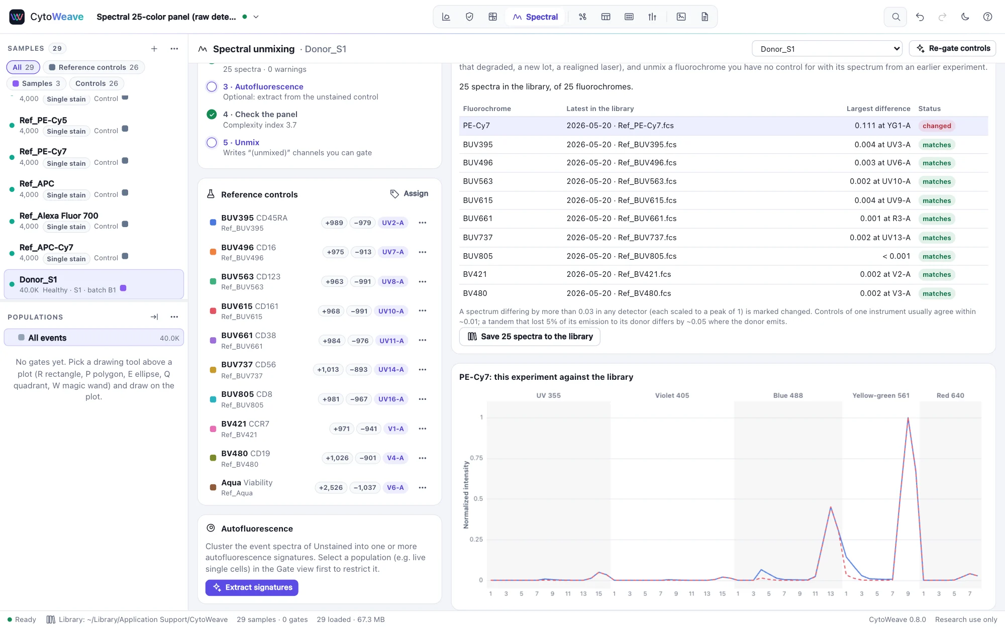Select the All events population
The height and width of the screenshot is (628, 1005).
pyautogui.click(x=93, y=338)
